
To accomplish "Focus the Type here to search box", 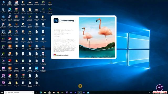I will click(x=19, y=92).
